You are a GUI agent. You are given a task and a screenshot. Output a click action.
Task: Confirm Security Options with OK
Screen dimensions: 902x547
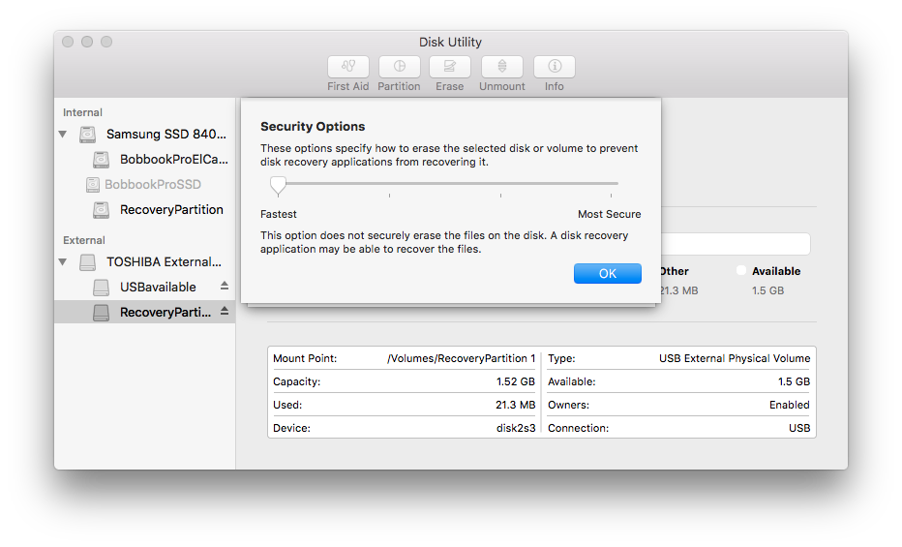click(x=608, y=274)
